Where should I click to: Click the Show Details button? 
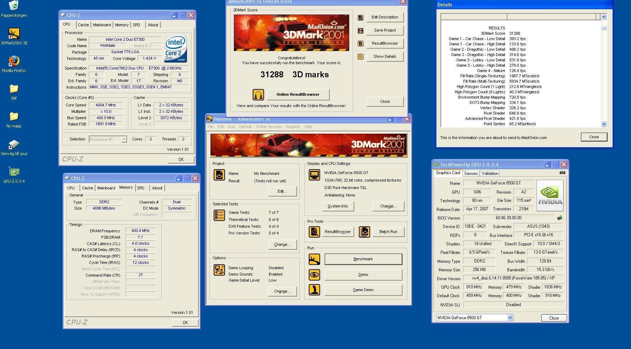coord(385,56)
